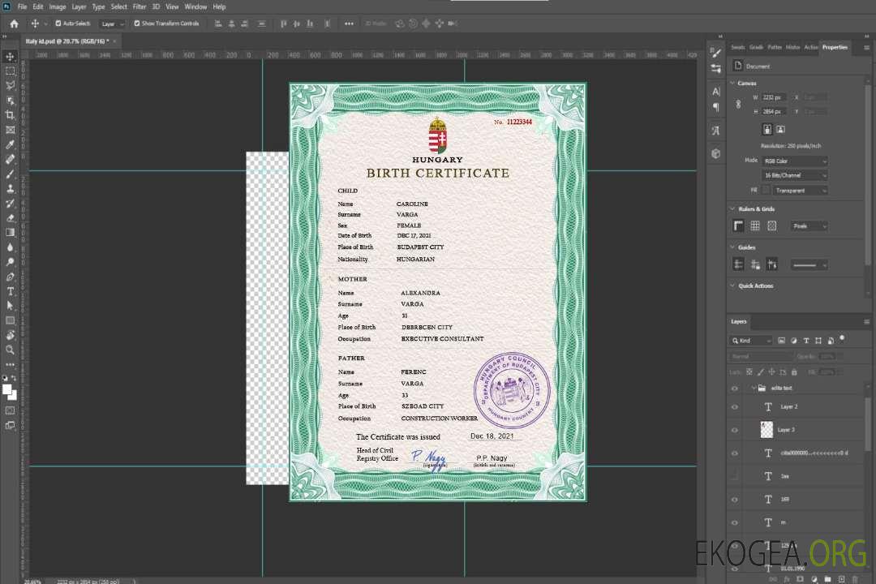876x584 pixels.
Task: Open the Transparent fill dropdown
Action: [x=800, y=191]
